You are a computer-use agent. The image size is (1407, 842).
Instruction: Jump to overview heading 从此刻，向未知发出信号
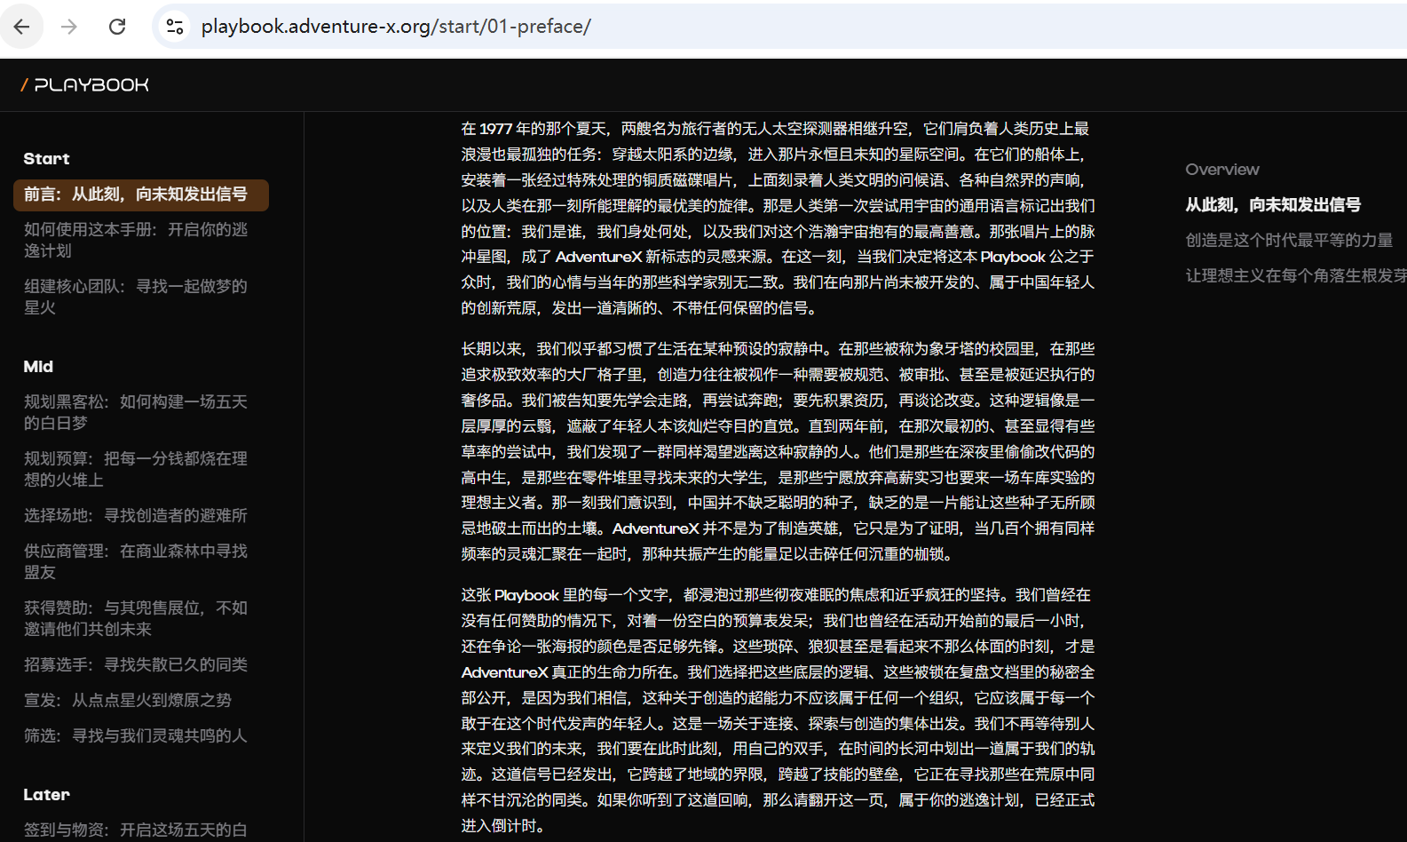1273,205
